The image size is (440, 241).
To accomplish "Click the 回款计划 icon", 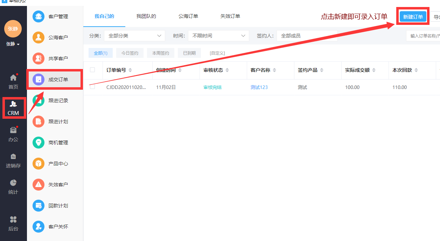I will point(39,206).
